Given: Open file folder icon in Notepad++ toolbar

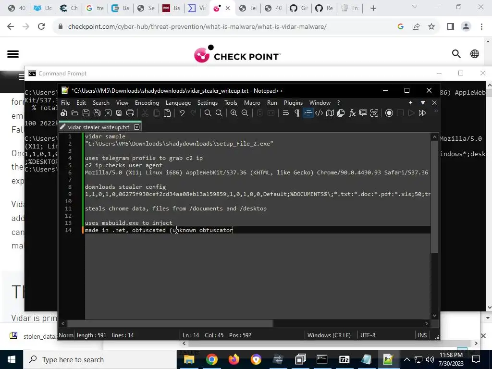Looking at the screenshot, I should tap(74, 113).
